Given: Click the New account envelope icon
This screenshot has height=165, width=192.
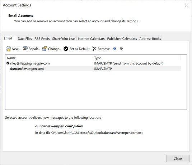Looking at the screenshot, I should [x=8, y=49].
